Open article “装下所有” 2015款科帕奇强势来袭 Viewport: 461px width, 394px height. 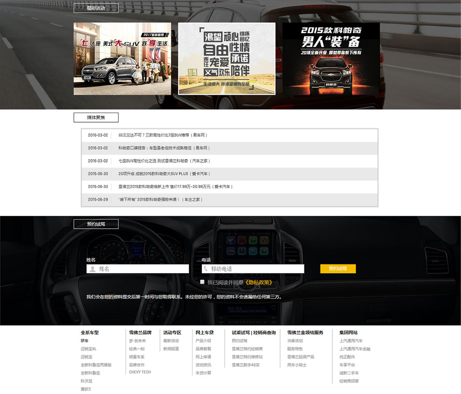click(x=161, y=199)
